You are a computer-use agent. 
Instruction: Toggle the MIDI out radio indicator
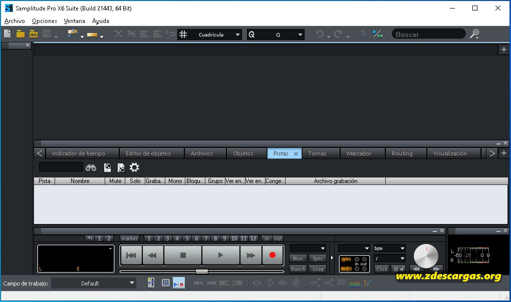point(364,269)
